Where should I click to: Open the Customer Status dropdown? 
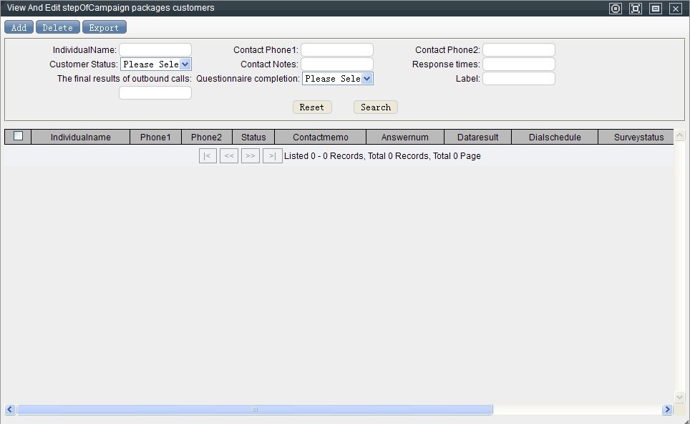(x=156, y=64)
